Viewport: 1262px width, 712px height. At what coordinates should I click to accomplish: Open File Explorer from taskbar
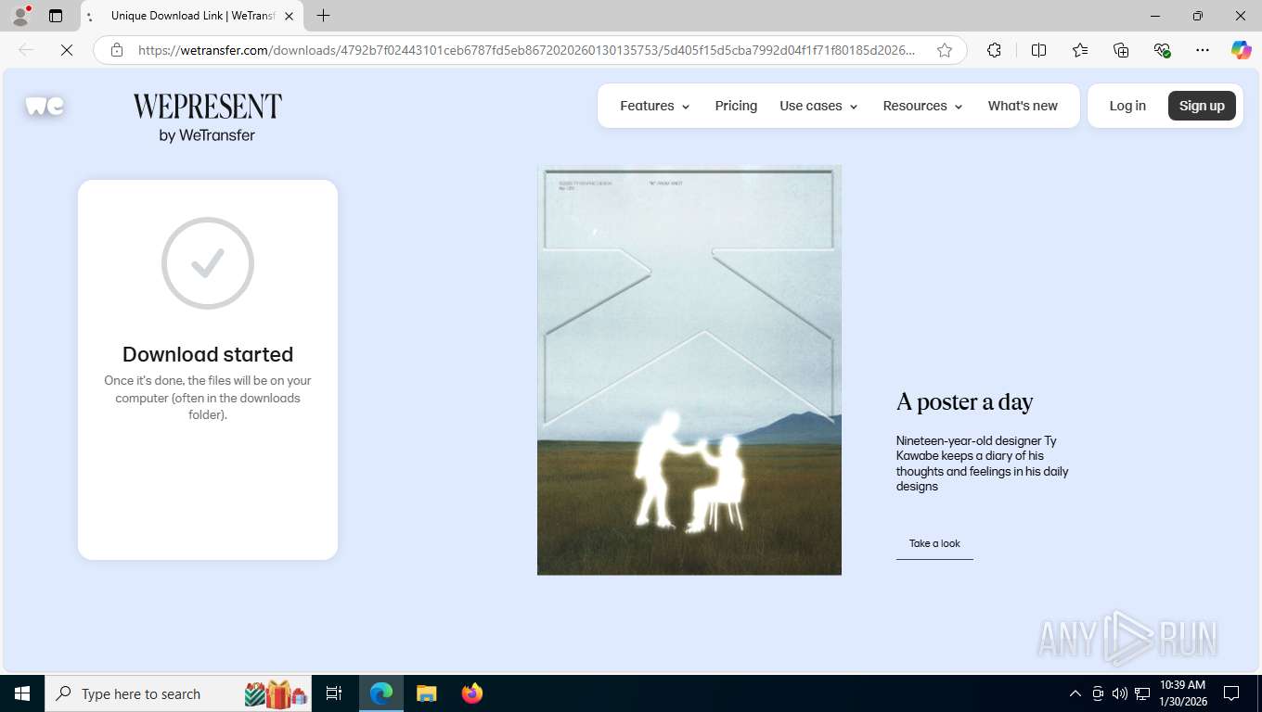426,693
